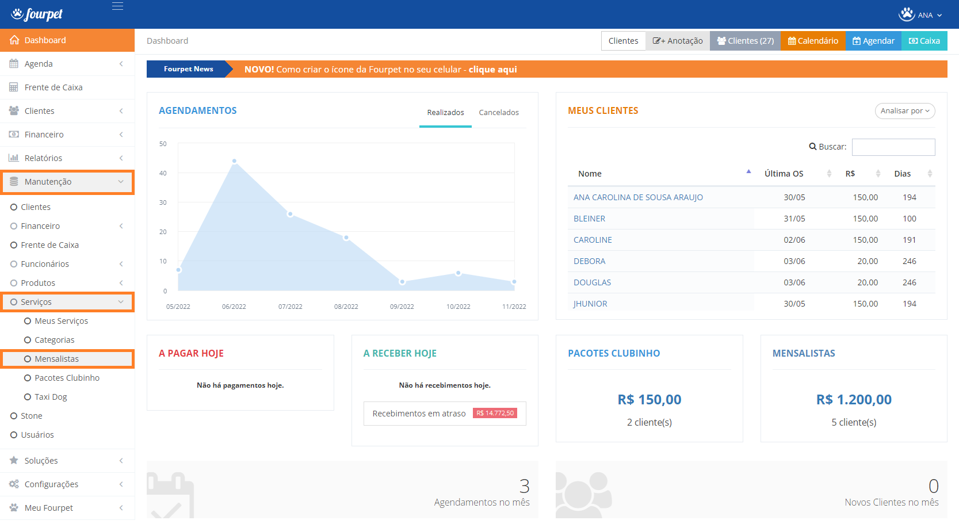This screenshot has height=524, width=959.
Task: Click the Relatórios bar chart icon
Action: coord(14,158)
